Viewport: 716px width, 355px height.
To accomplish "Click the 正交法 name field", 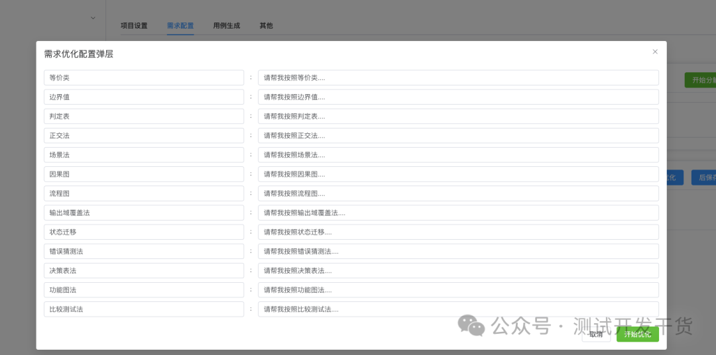I will click(144, 136).
